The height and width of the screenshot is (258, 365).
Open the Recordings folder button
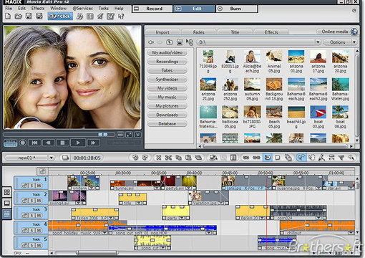point(167,62)
